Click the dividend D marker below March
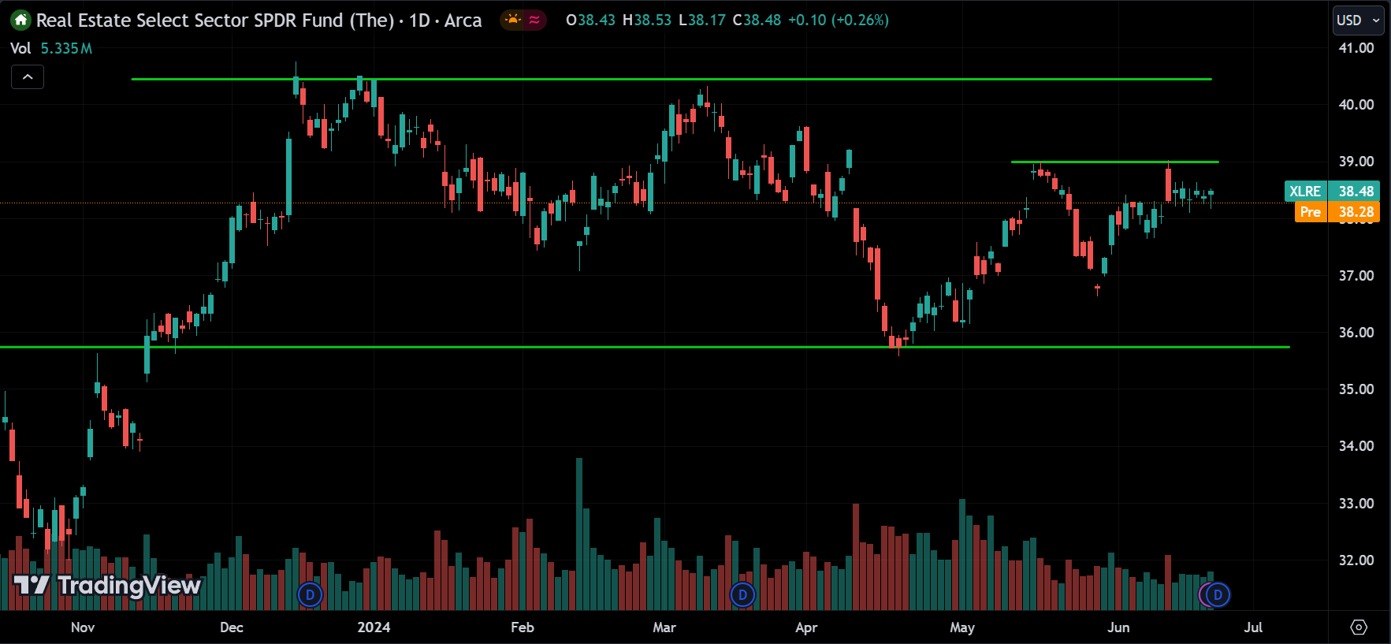The height and width of the screenshot is (644, 1391). click(x=742, y=594)
